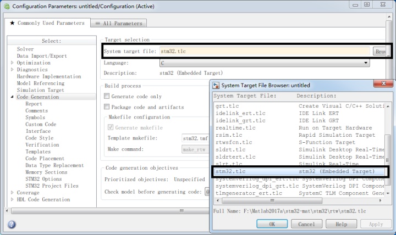396x235 pixels.
Task: Click the System target file input field
Action: tap(265, 51)
